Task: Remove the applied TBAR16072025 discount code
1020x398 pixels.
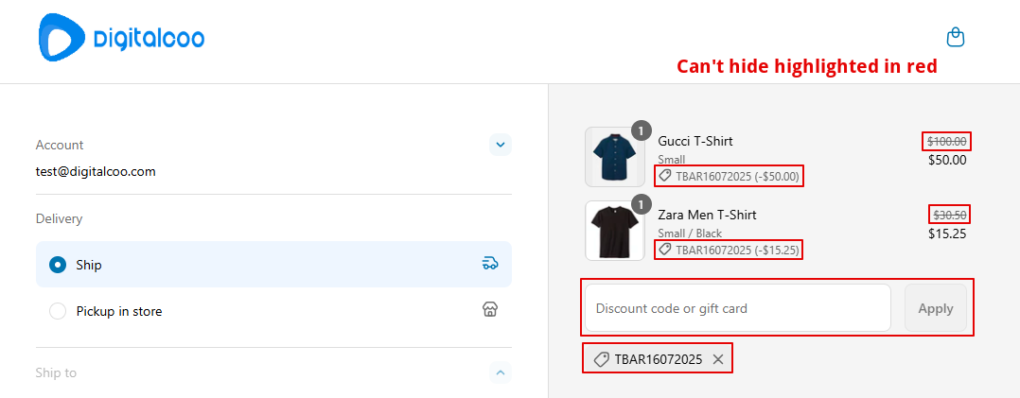Action: (718, 359)
